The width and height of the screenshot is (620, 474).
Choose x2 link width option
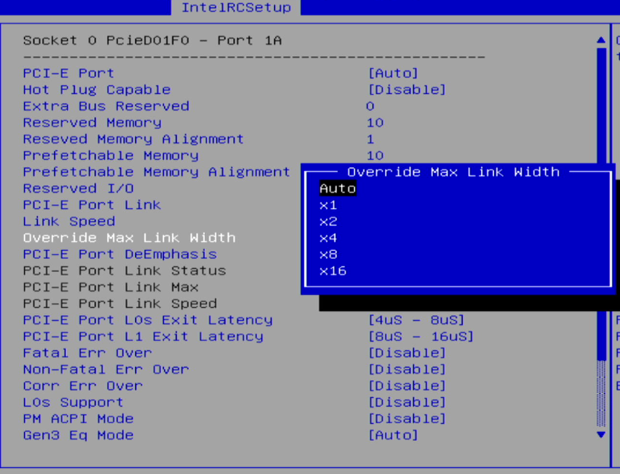(328, 222)
